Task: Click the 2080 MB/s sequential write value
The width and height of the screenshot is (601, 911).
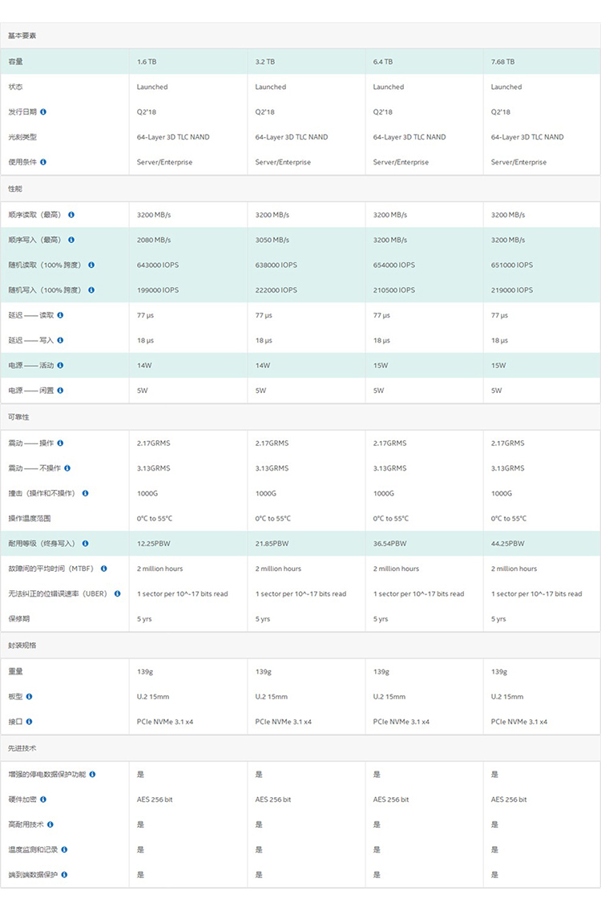Action: [154, 240]
